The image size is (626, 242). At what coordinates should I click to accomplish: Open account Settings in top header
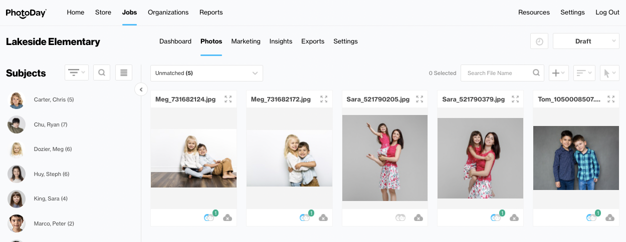pyautogui.click(x=572, y=12)
